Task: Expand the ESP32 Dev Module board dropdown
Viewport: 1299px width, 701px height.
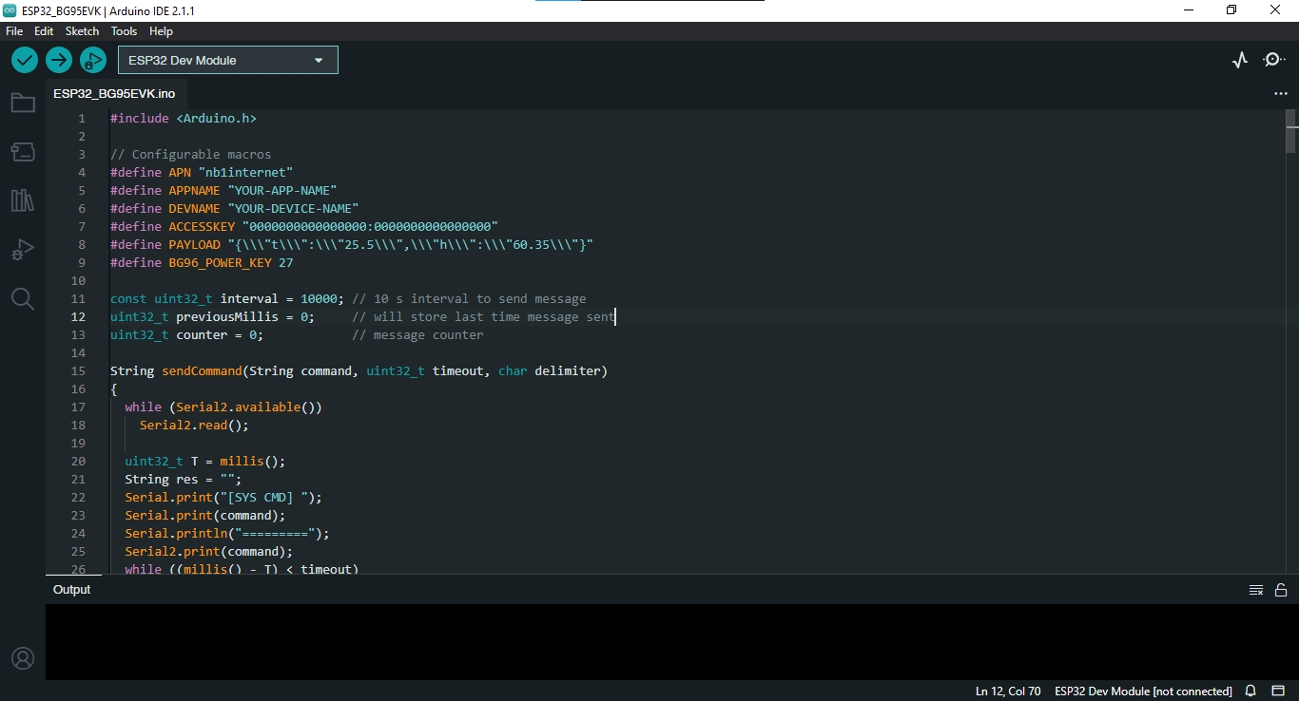Action: click(227, 60)
